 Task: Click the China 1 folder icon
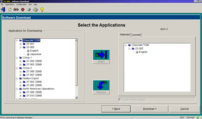[21, 58]
